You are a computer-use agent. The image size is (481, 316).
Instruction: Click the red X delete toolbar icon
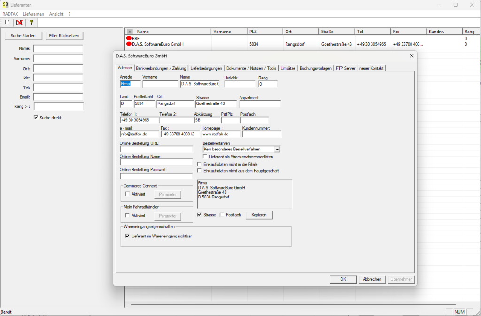pos(19,22)
